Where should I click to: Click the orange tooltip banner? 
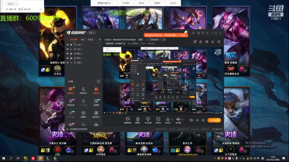click(166, 35)
